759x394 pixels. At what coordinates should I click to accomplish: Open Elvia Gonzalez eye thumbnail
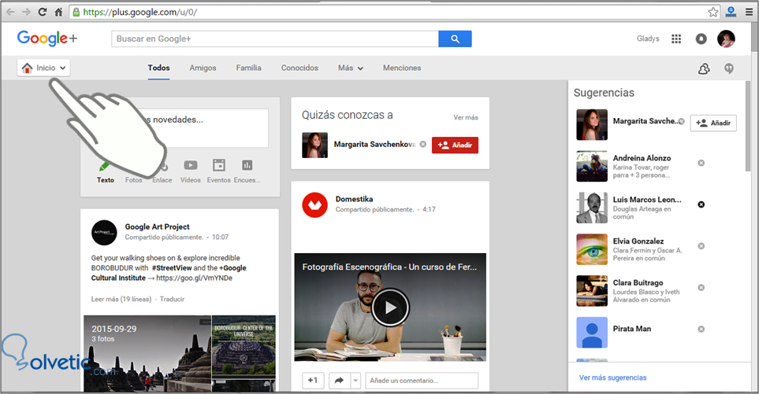pyautogui.click(x=592, y=249)
